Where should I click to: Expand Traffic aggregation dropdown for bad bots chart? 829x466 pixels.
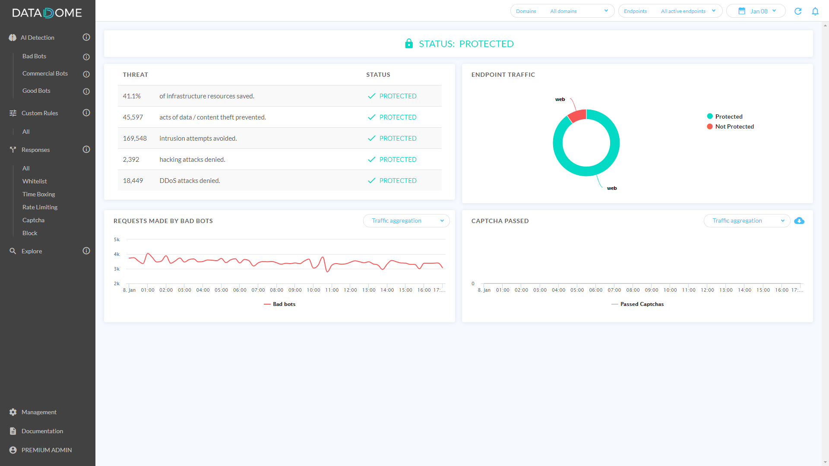(x=406, y=221)
